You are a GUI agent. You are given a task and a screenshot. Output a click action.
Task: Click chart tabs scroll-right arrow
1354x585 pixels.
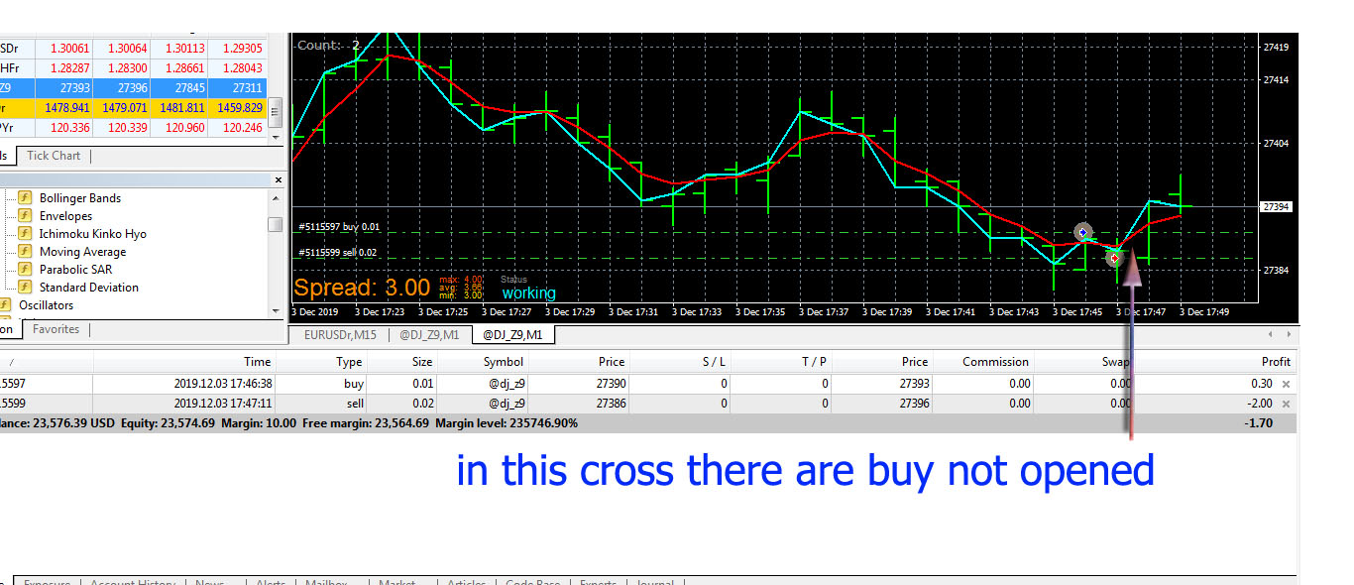(x=1289, y=335)
